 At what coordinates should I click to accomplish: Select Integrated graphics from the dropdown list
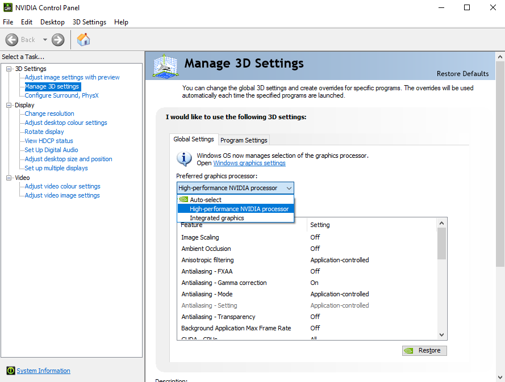(216, 218)
